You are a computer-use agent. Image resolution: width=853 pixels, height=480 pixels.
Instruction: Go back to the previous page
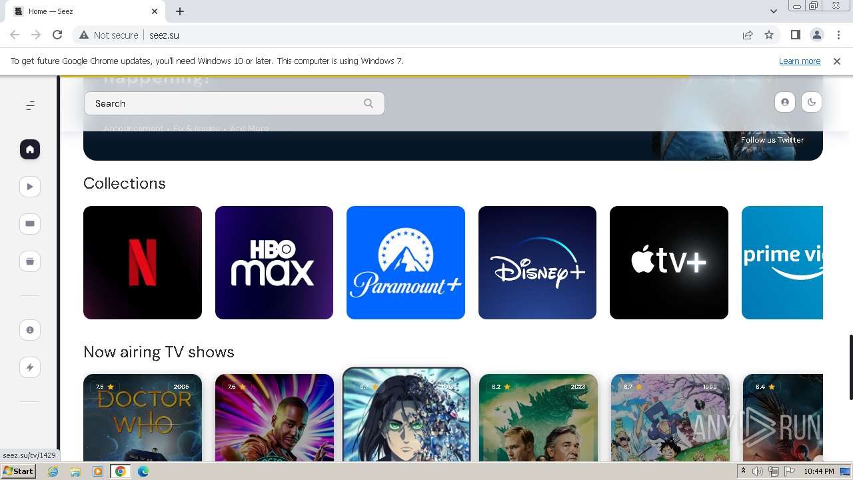15,35
